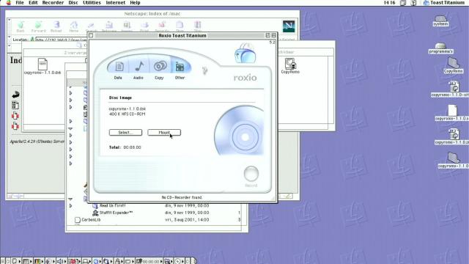Image resolution: width=469 pixels, height=264 pixels.
Task: Click the Apache/2.4.29 (Ubuntu) Server text
Action: click(x=37, y=142)
